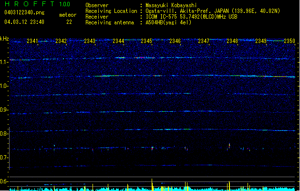This screenshot has width=300, height=191.
Task: Click the 0.7 frequency axis label
Action: tap(4, 158)
